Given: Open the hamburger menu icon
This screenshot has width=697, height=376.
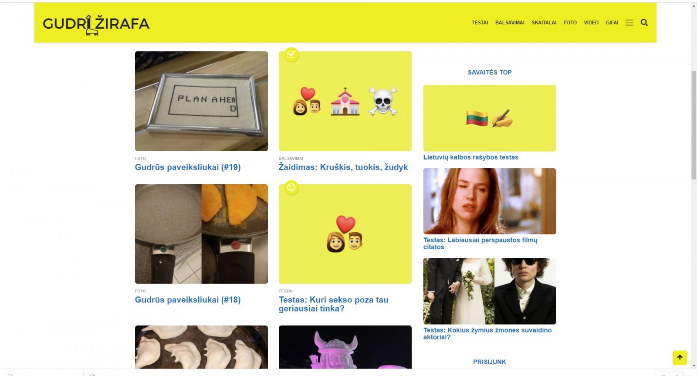Looking at the screenshot, I should tap(629, 23).
